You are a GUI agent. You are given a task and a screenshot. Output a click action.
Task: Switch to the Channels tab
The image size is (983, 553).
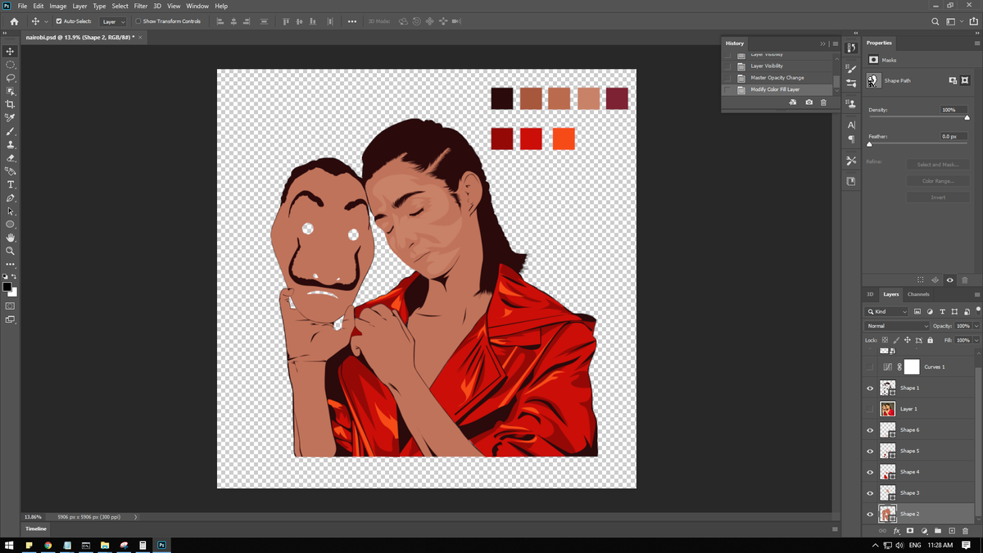918,294
